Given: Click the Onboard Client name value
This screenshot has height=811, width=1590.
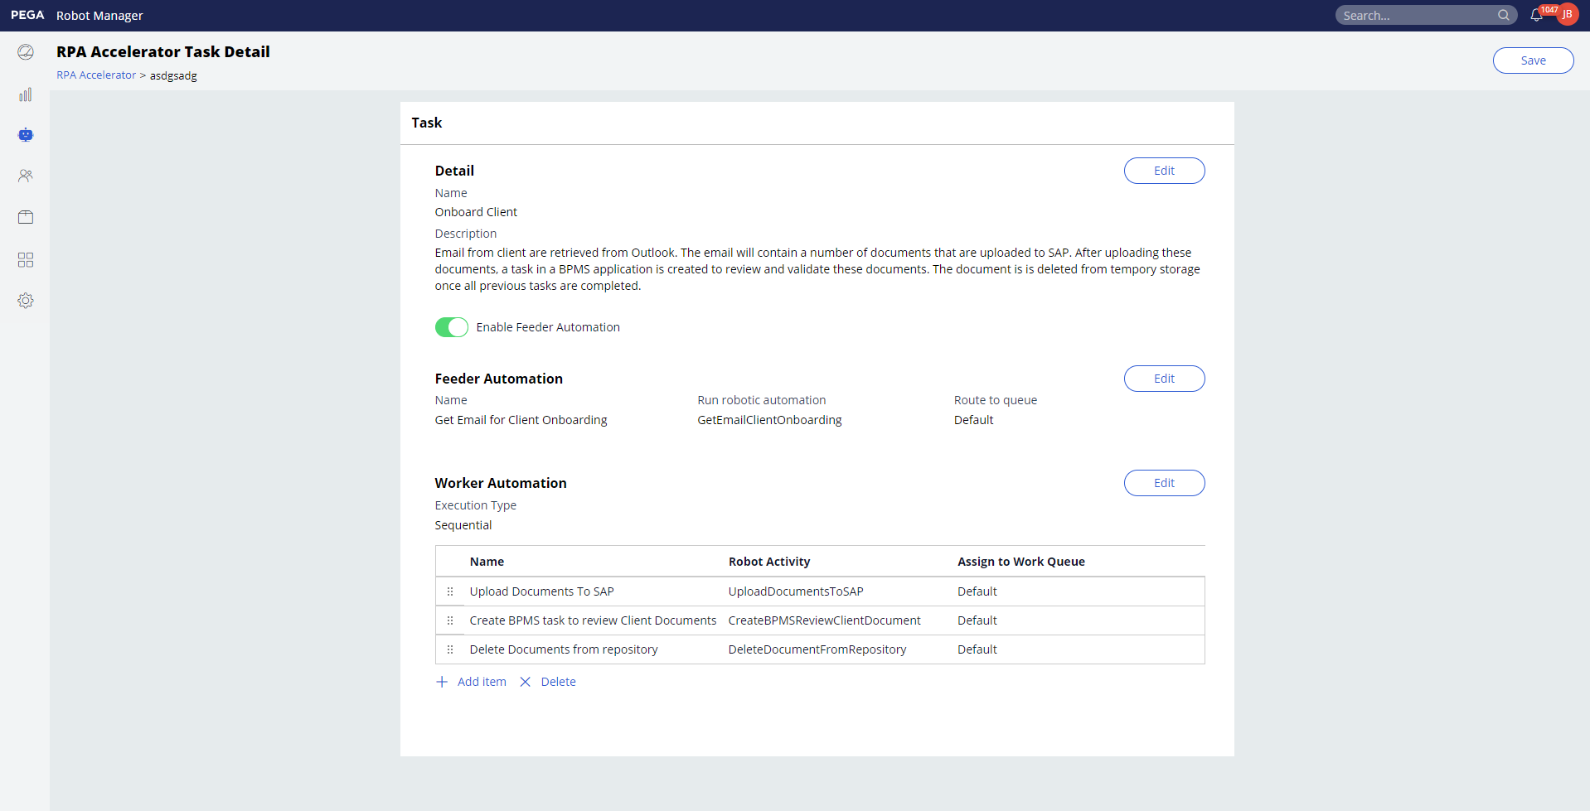Looking at the screenshot, I should pos(476,212).
